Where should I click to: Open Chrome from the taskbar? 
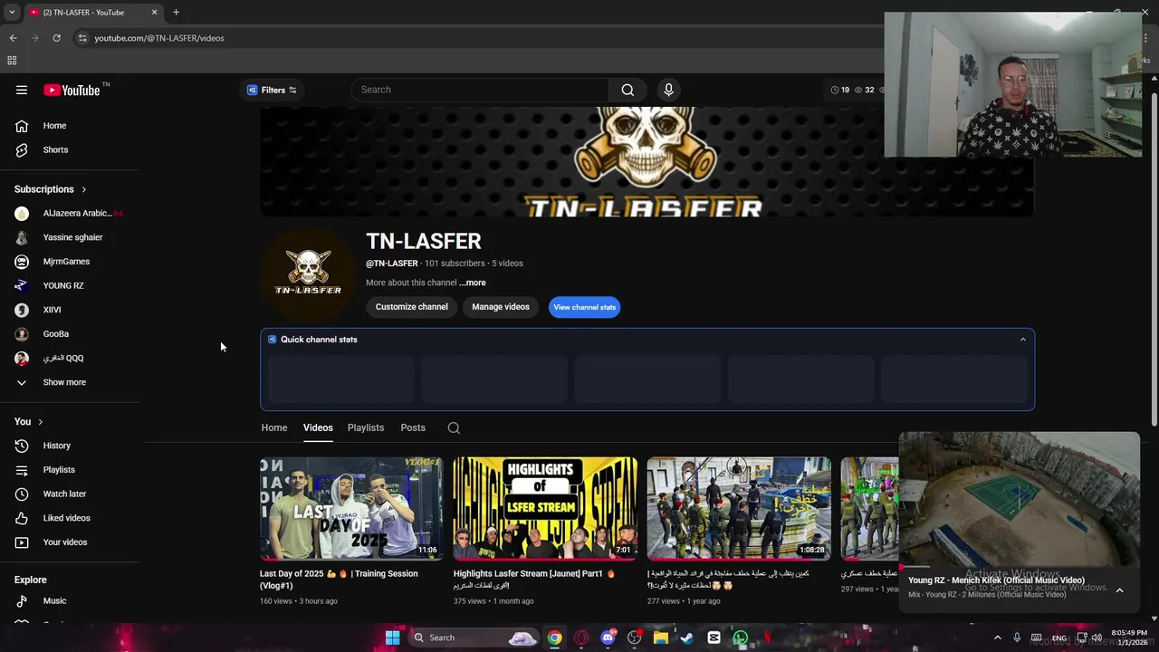[x=554, y=638]
